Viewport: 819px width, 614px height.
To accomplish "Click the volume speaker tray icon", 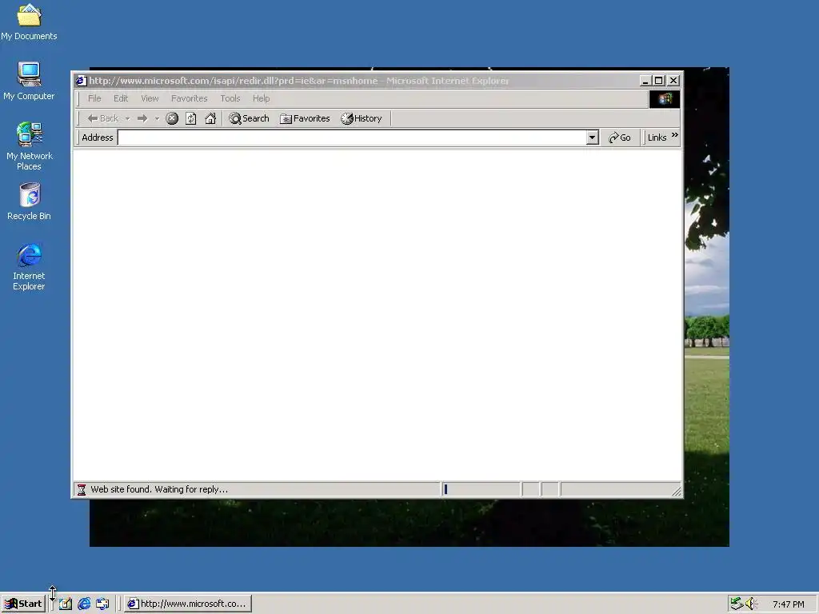I will pyautogui.click(x=751, y=604).
